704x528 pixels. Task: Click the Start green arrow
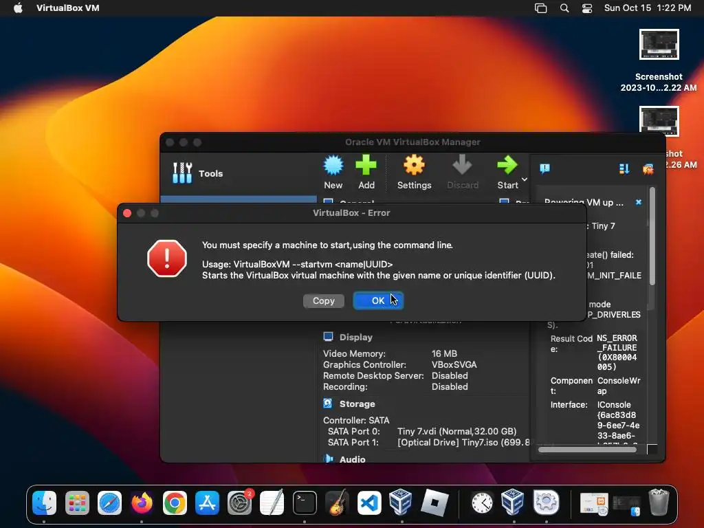tap(507, 173)
